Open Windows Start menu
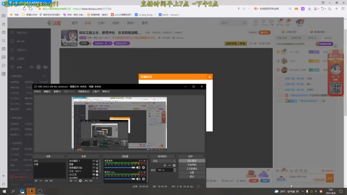 coord(4,191)
